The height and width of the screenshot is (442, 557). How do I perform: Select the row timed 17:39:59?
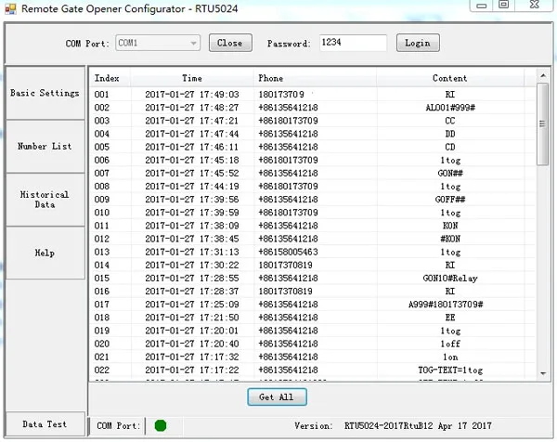(313, 213)
